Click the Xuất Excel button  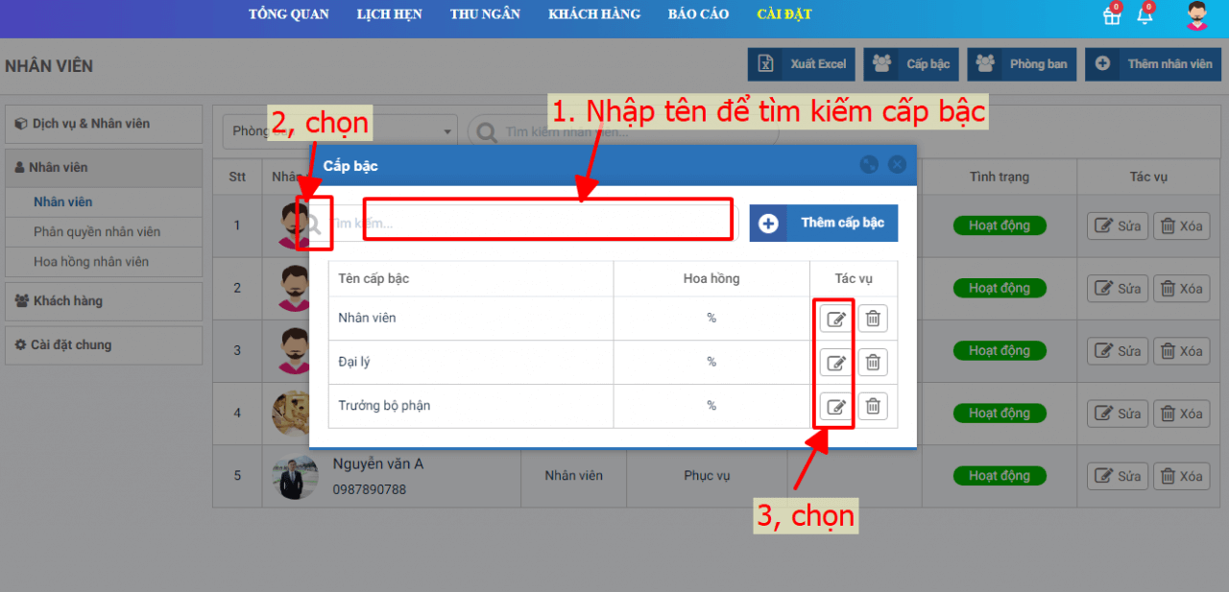[x=802, y=64]
